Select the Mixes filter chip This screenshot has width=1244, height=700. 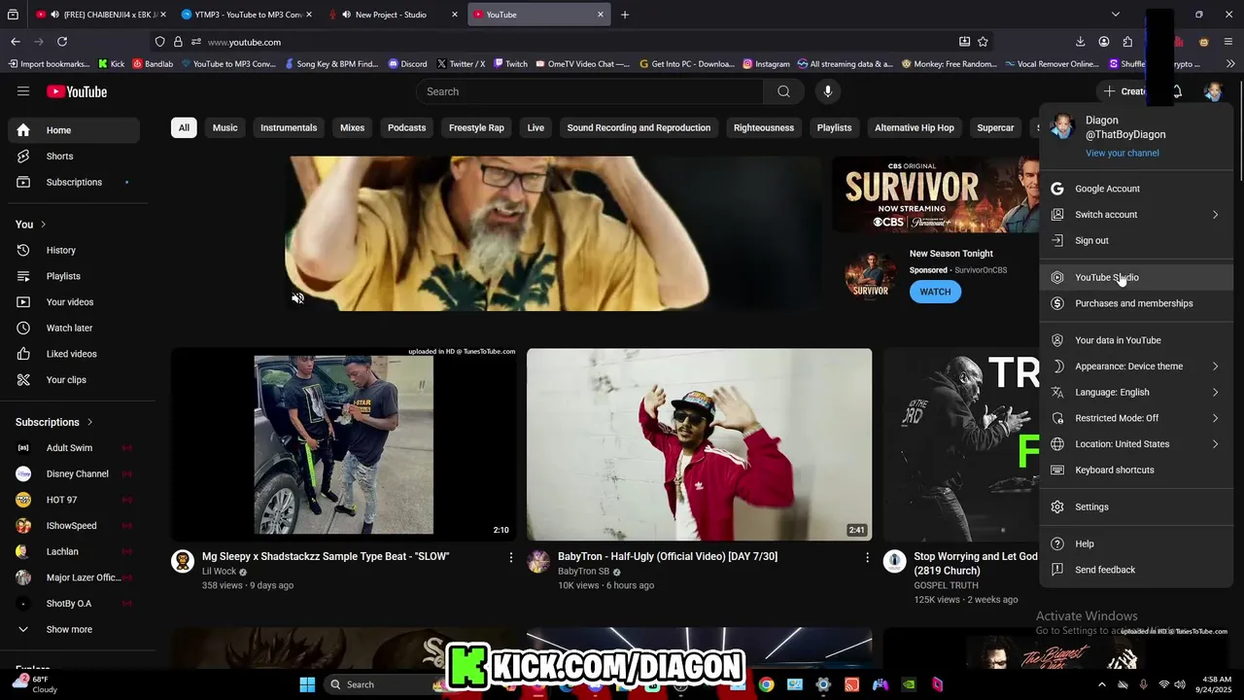tap(352, 127)
